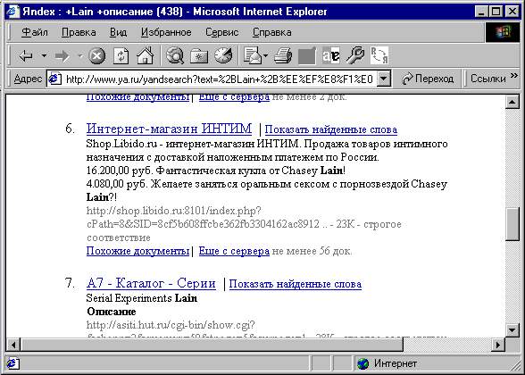Open the Интернет-магазин ИНТИМ result link

[x=169, y=129]
